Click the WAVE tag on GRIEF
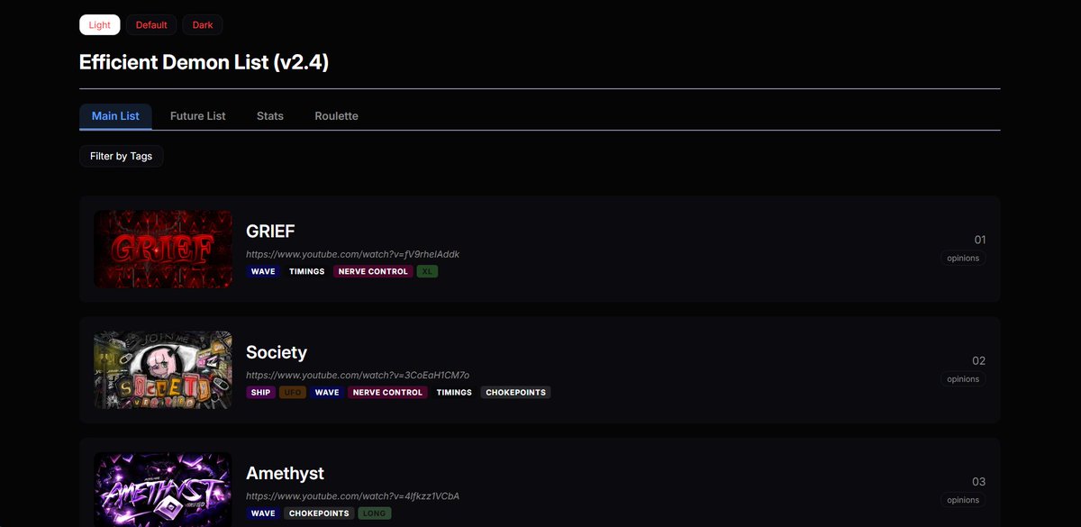1081x527 pixels. [x=264, y=271]
